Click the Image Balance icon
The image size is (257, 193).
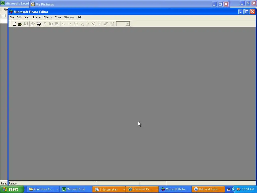point(100,24)
